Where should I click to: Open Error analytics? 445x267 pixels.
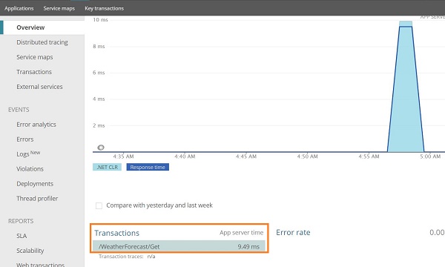click(x=36, y=125)
